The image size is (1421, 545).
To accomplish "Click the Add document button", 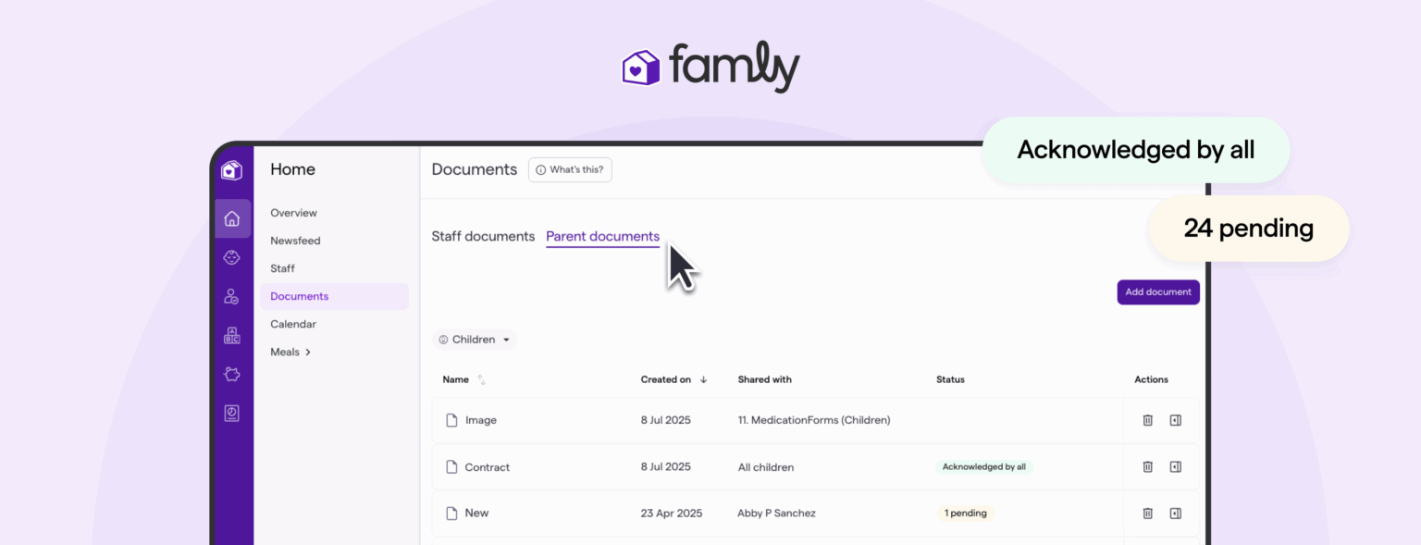I will click(1157, 292).
